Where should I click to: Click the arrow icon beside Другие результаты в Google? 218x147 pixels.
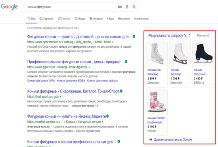tap(151, 139)
